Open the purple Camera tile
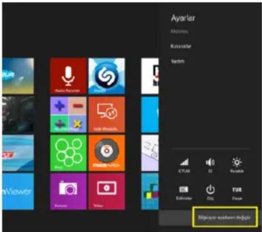 point(68,191)
